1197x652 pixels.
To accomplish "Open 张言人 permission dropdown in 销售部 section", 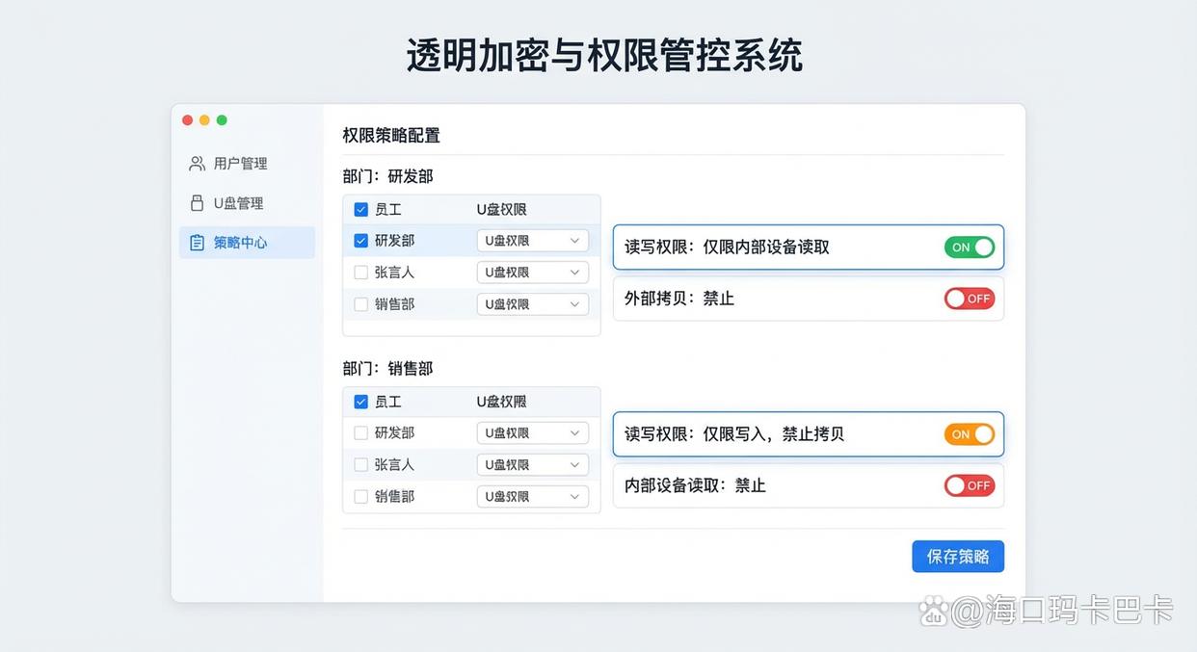I will point(532,464).
